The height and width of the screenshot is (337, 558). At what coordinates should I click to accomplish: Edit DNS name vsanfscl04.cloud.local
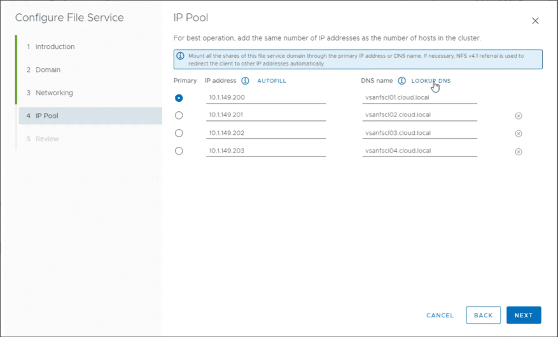[419, 151]
